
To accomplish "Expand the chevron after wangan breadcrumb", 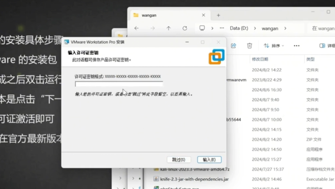I will (x=285, y=28).
